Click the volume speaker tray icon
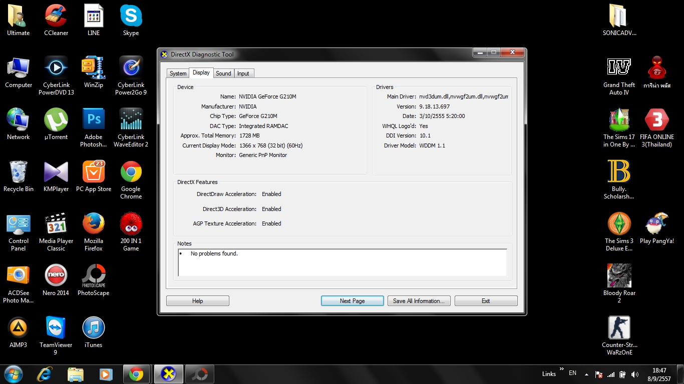684x384 pixels. pos(635,374)
